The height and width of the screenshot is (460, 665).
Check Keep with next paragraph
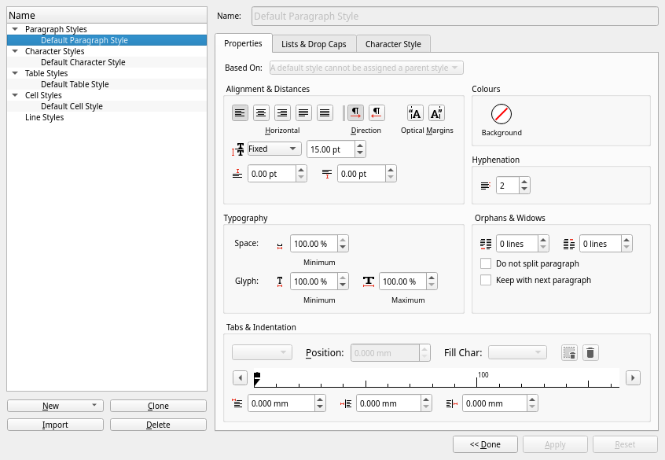[x=486, y=280]
